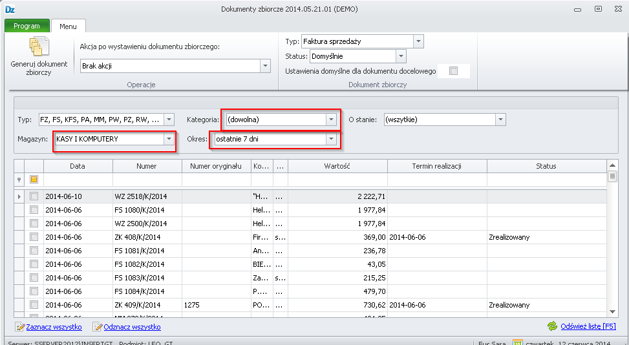Click the orange select-all header box icon
Image resolution: width=629 pixels, height=345 pixels.
[x=34, y=180]
